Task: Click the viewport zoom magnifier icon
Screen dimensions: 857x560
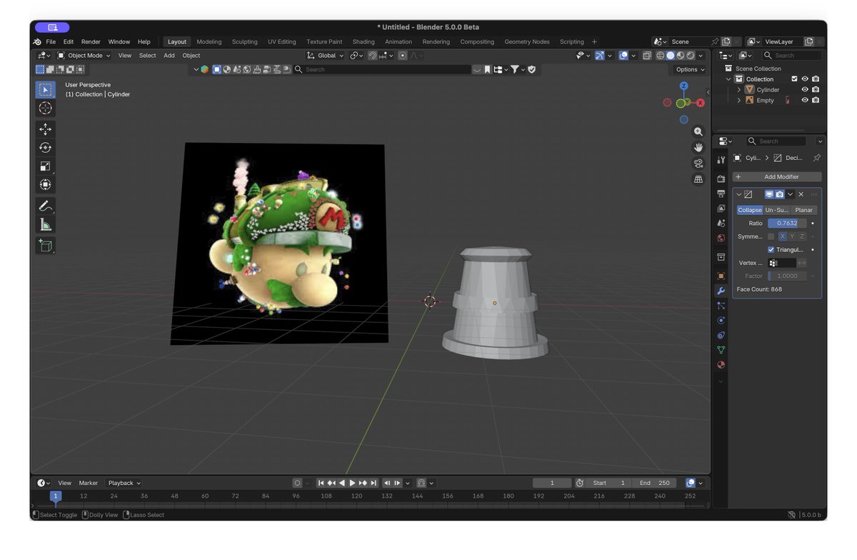Action: point(698,132)
